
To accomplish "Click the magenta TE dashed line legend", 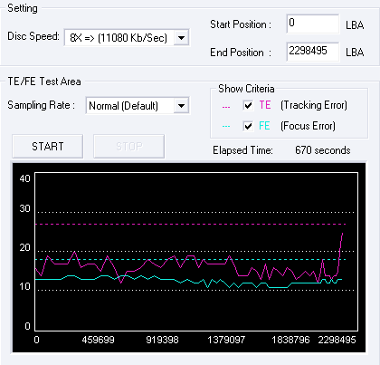I will point(226,107).
